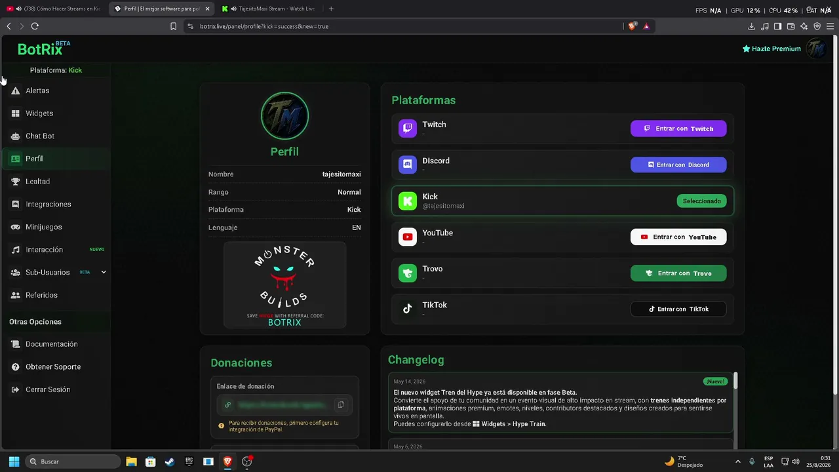Open the Windows Start menu

(14, 462)
